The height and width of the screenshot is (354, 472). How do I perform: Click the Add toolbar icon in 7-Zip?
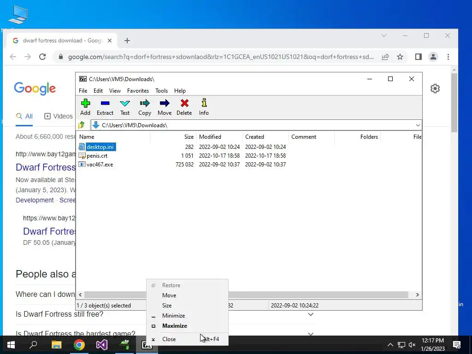[x=85, y=103]
